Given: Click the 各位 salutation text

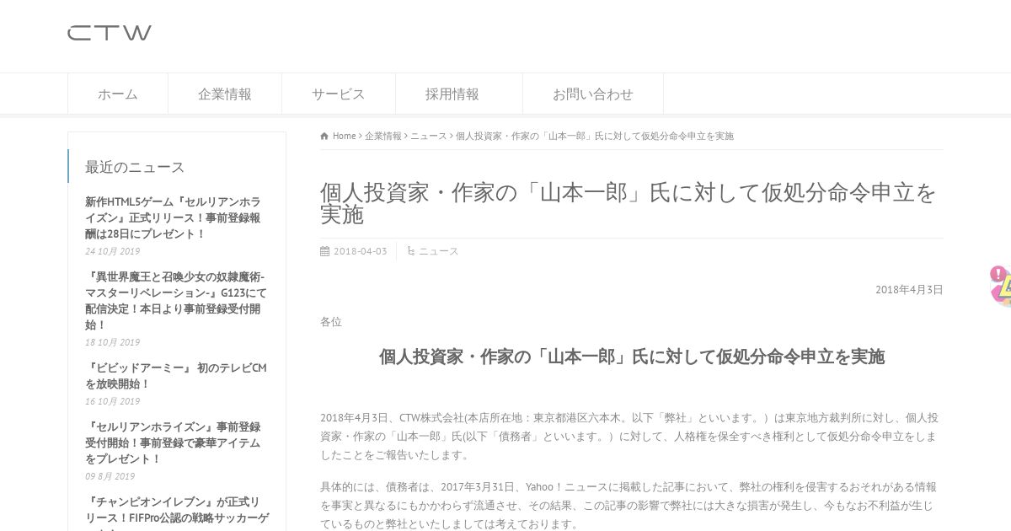Looking at the screenshot, I should pyautogui.click(x=331, y=322).
